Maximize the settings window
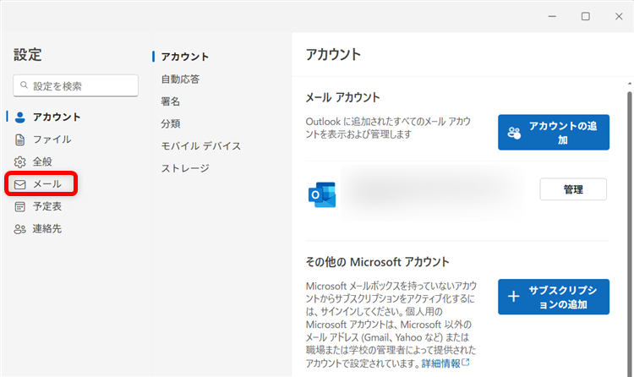The height and width of the screenshot is (377, 634). (586, 16)
